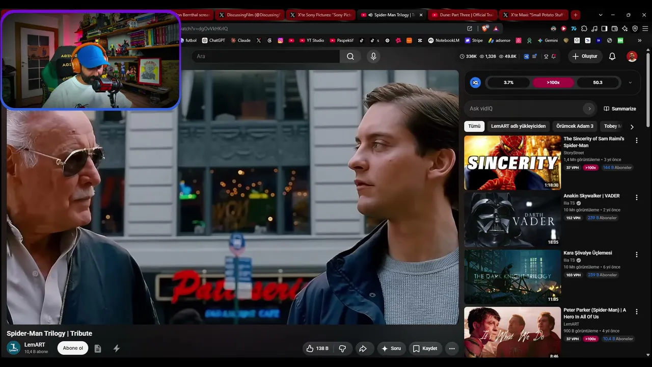Viewport: 652px width, 367px height.
Task: Click the Soru ask button
Action: click(x=391, y=349)
